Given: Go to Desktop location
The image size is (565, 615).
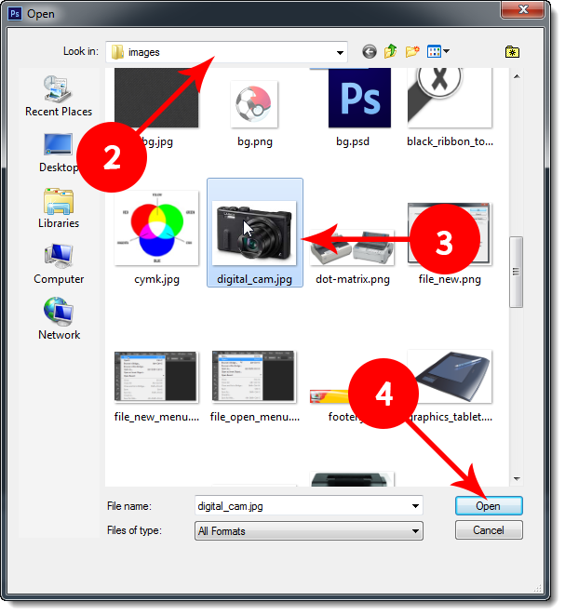Looking at the screenshot, I should click(59, 152).
